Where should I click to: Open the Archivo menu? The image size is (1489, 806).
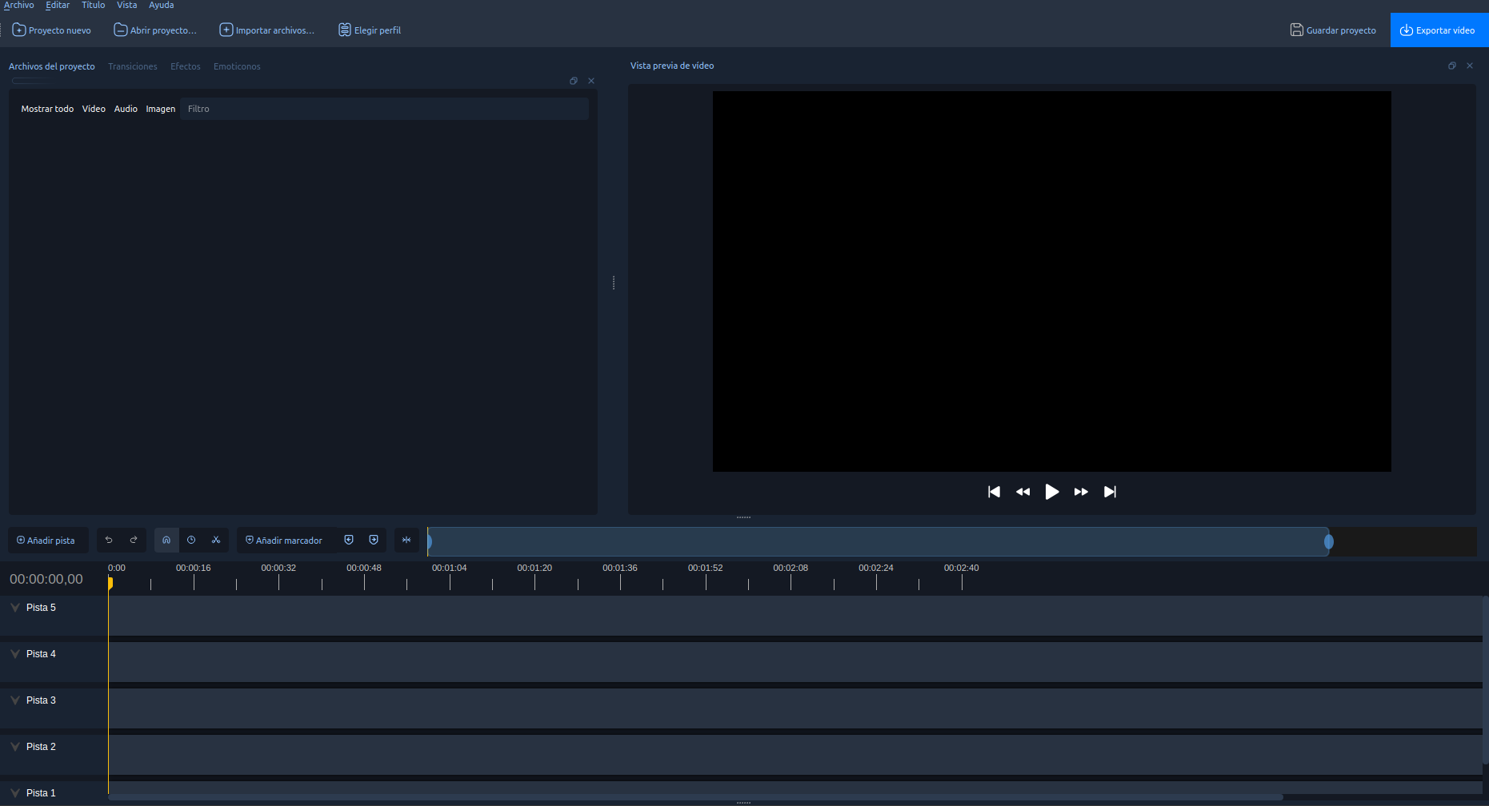pos(19,6)
